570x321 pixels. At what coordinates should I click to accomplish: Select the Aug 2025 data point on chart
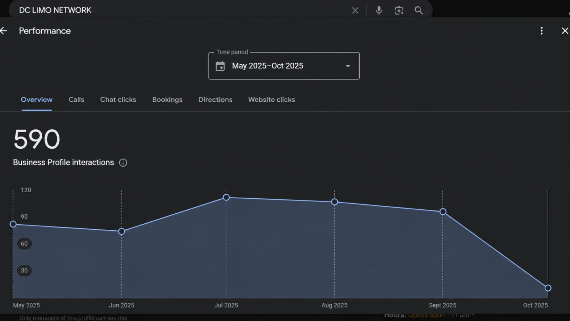335,202
